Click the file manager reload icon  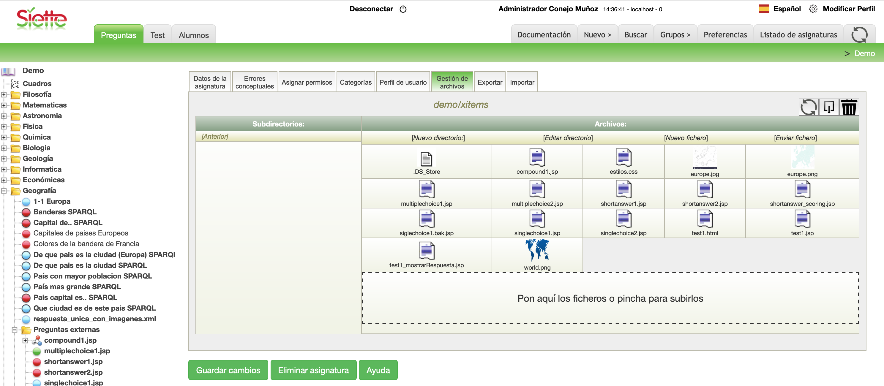pyautogui.click(x=809, y=108)
